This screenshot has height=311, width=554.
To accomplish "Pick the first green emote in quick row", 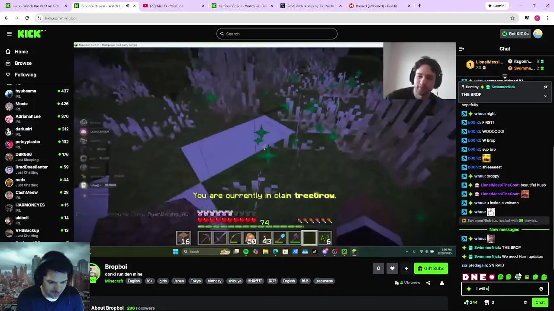I will (501, 277).
